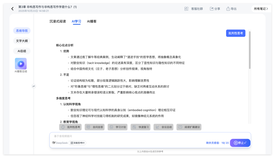Open 思维导图 from the left panel
This screenshot has height=158, width=275.
tap(22, 31)
